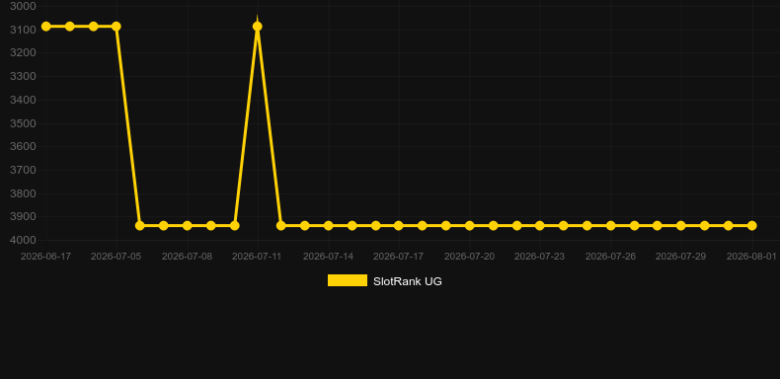Select the low point immediately before the 07-11 spike
Image resolution: width=780 pixels, height=379 pixels.
coord(234,226)
